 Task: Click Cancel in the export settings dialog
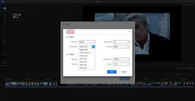(x=124, y=72)
